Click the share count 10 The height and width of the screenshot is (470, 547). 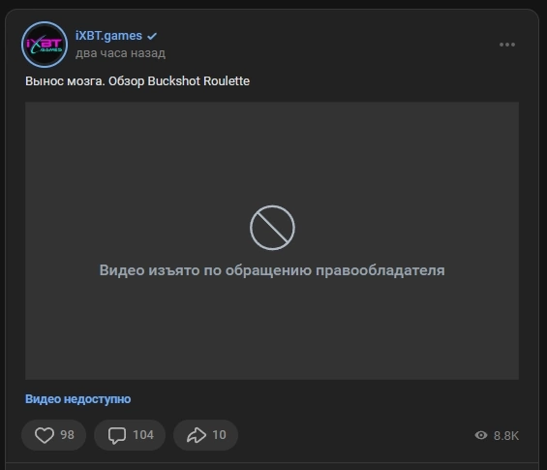coord(219,435)
